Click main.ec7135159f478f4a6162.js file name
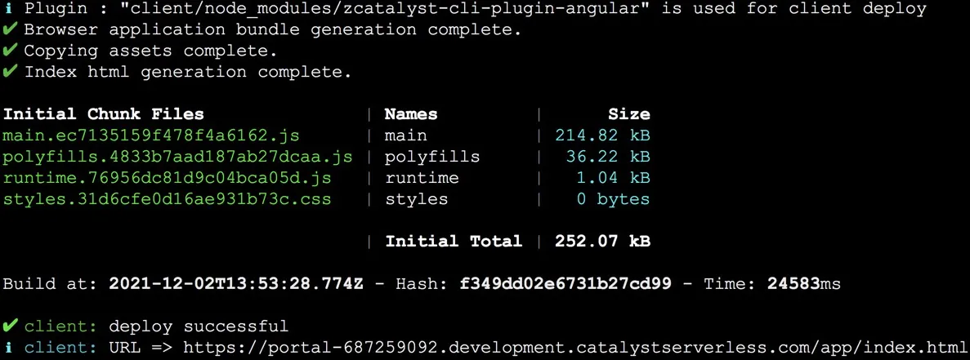This screenshot has height=360, width=970. pyautogui.click(x=151, y=136)
